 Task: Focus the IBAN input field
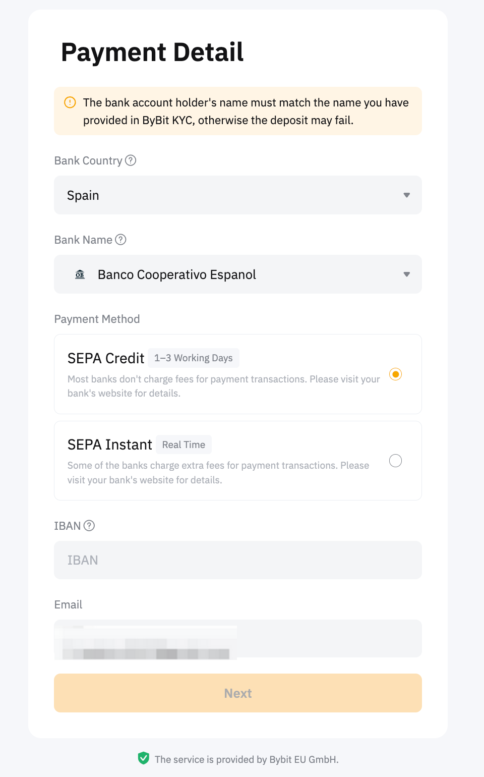tap(238, 560)
